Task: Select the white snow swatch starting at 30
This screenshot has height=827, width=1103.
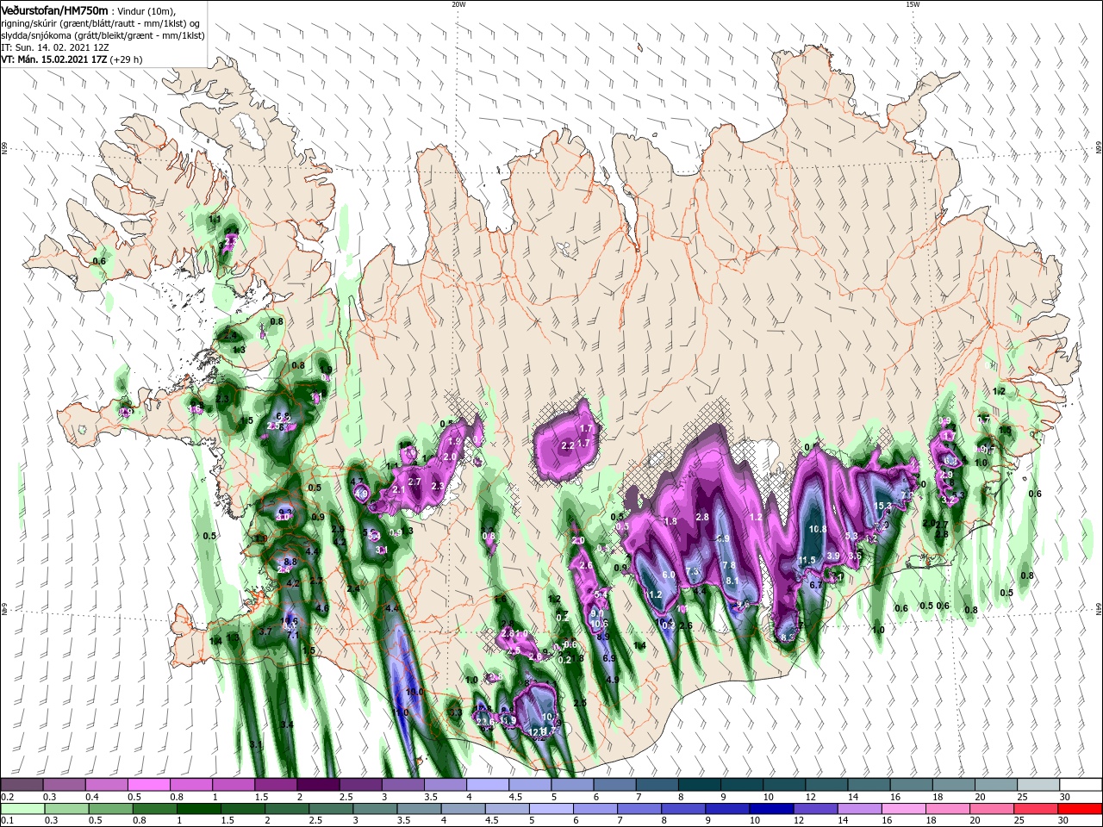Action: [x=1080, y=785]
